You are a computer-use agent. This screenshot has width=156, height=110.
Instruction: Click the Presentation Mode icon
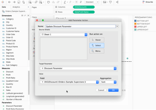tap(110, 2)
